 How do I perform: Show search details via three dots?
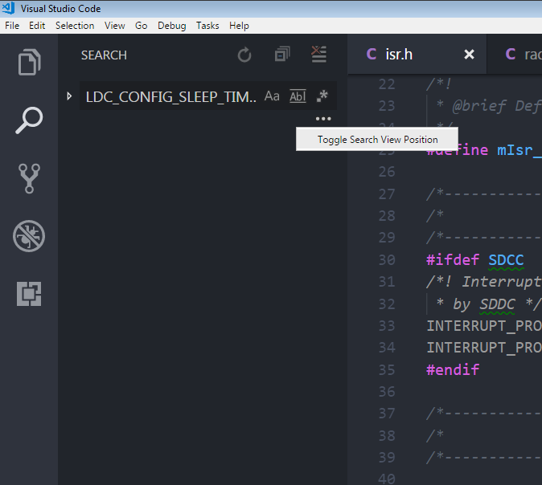tap(322, 119)
